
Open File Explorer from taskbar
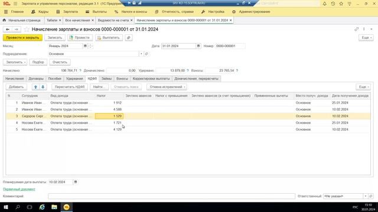[x=54, y=207]
